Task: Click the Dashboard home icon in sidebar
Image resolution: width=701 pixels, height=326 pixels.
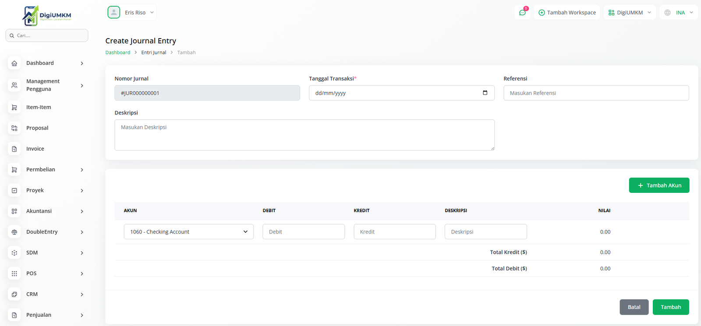Action: 14,63
